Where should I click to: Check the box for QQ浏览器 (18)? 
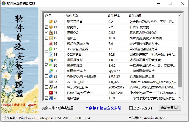pos(46,54)
